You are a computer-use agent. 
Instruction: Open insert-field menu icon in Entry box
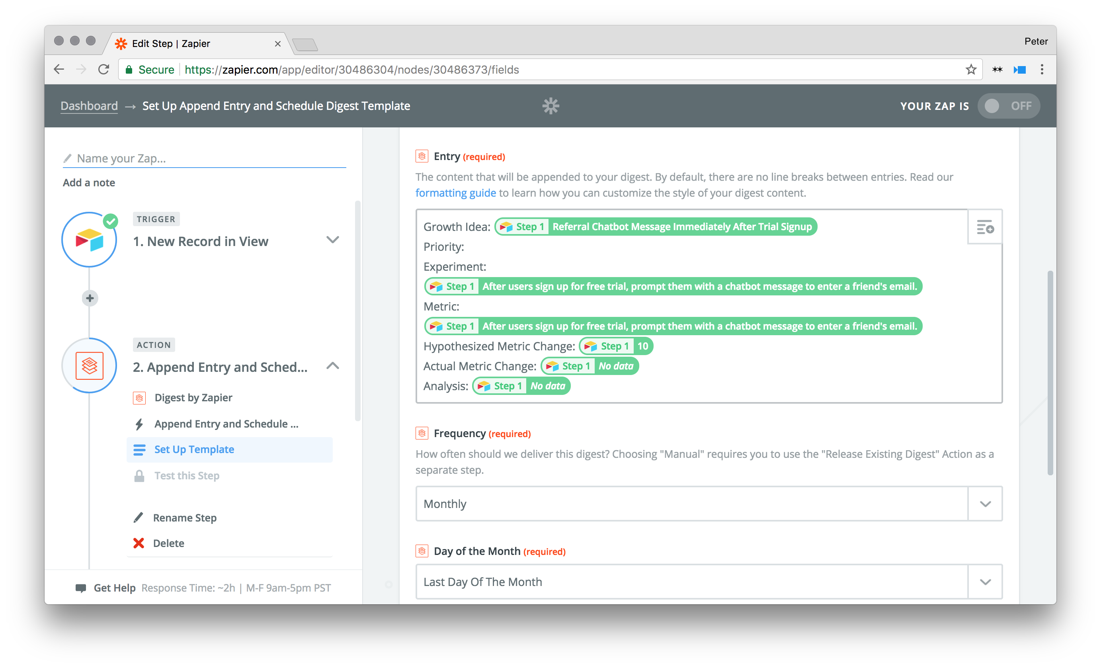point(985,227)
